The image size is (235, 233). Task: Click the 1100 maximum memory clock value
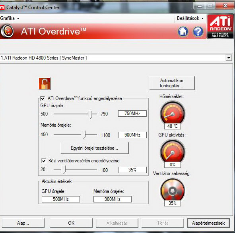[x=105, y=135]
